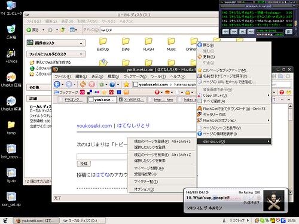Open the BackUp folder in Explorer
This screenshot has width=299, height=224.
(x=103, y=44)
